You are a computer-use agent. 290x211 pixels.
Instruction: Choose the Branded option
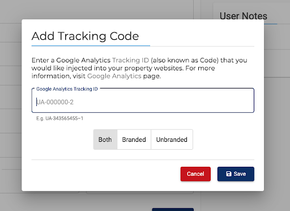point(134,140)
